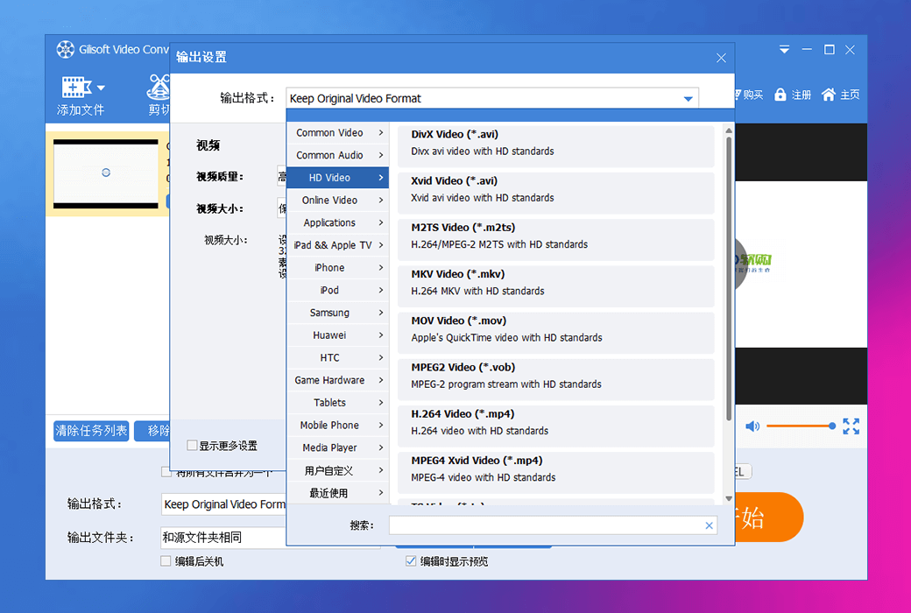
Task: Clear the search box with X icon
Action: pyautogui.click(x=709, y=525)
